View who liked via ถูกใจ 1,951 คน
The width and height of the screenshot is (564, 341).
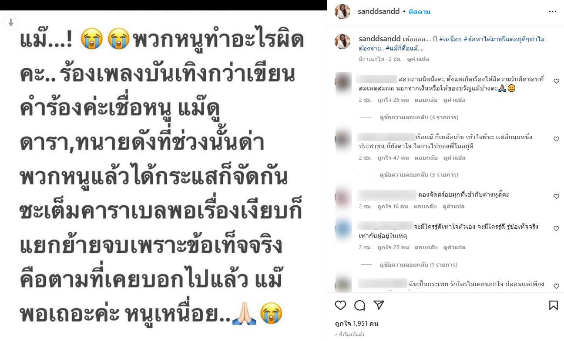tap(356, 324)
